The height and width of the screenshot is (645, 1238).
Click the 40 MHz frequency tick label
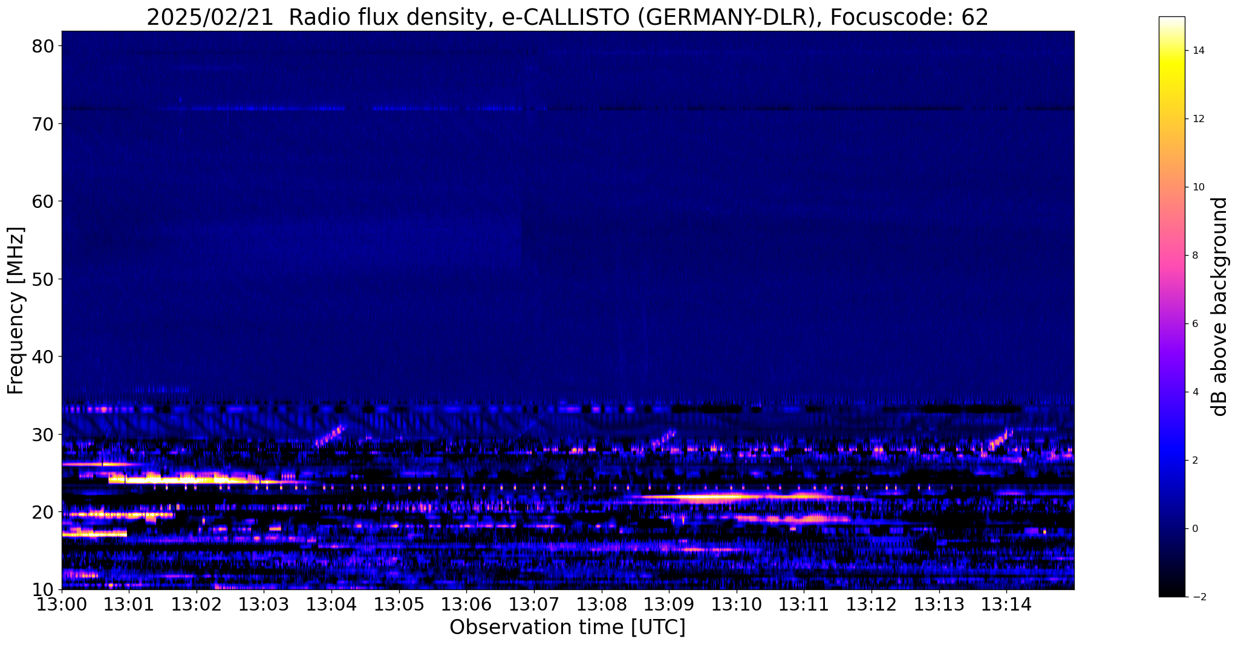pos(44,357)
